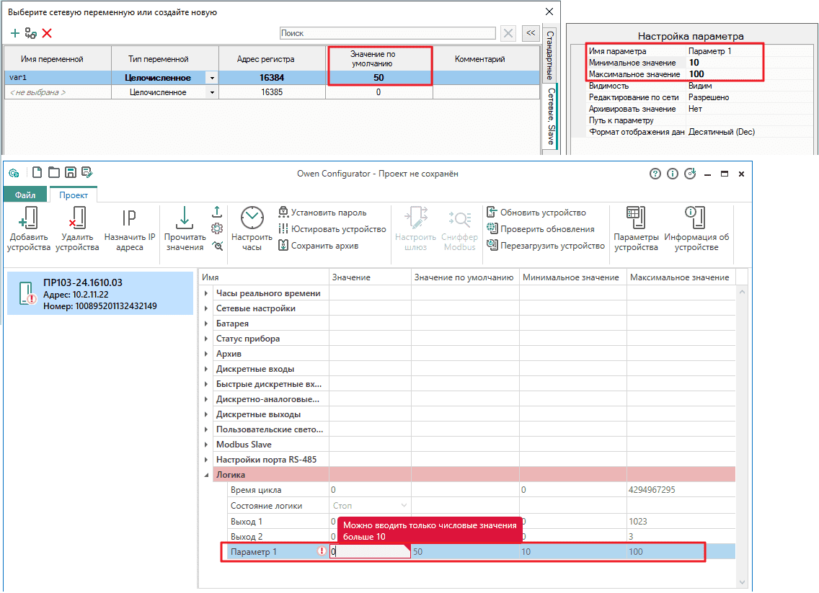The image size is (819, 593).
Task: Click Read values download icon
Action: (x=184, y=230)
